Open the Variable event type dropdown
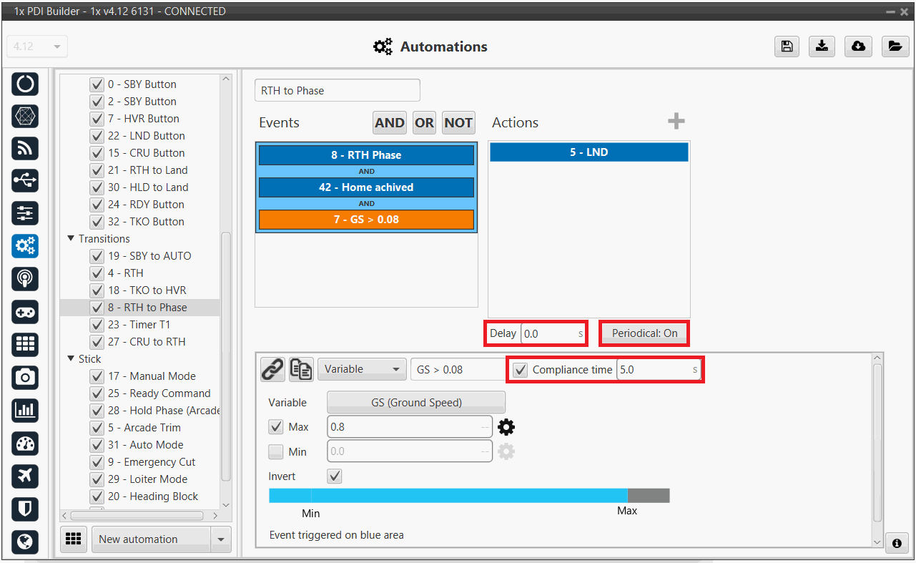 pos(362,369)
